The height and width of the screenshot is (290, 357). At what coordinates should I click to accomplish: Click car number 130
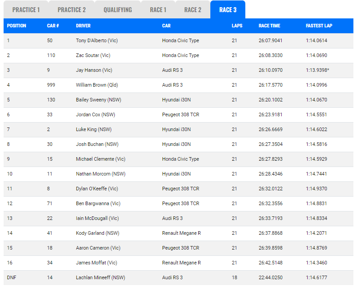click(x=51, y=100)
